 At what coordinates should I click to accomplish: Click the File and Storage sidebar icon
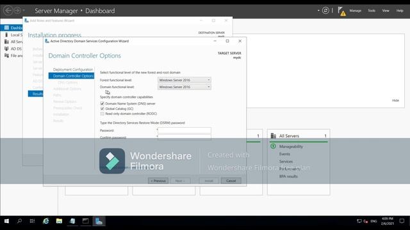pyautogui.click(x=6, y=56)
